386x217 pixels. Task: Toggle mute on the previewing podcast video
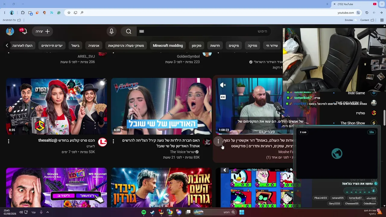coord(223,85)
